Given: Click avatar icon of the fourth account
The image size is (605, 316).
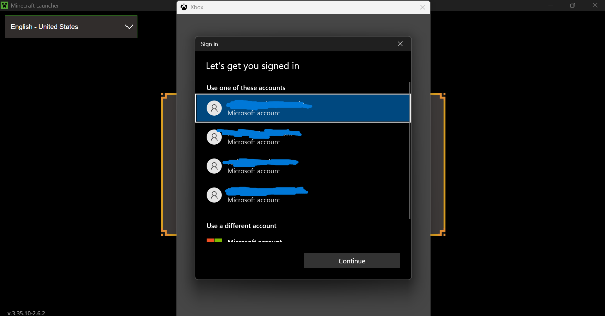Looking at the screenshot, I should pyautogui.click(x=214, y=195).
